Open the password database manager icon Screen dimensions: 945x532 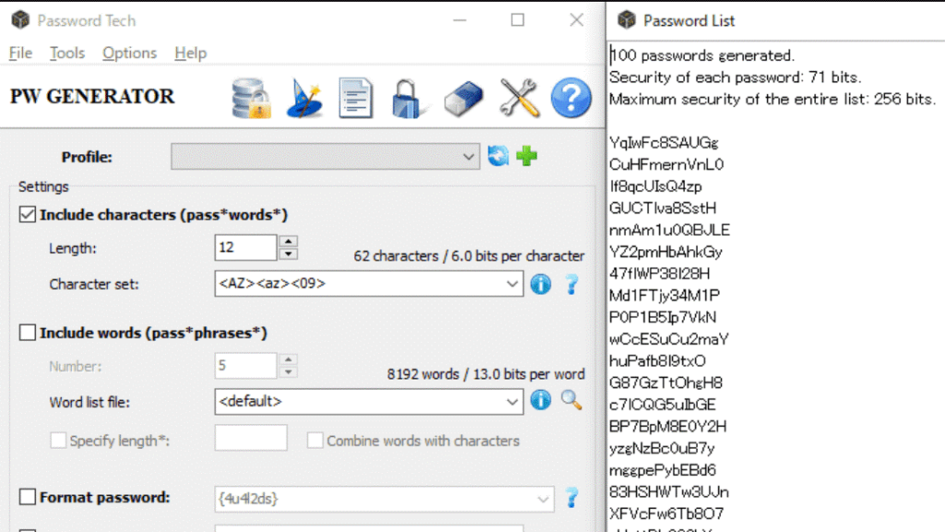(x=251, y=98)
